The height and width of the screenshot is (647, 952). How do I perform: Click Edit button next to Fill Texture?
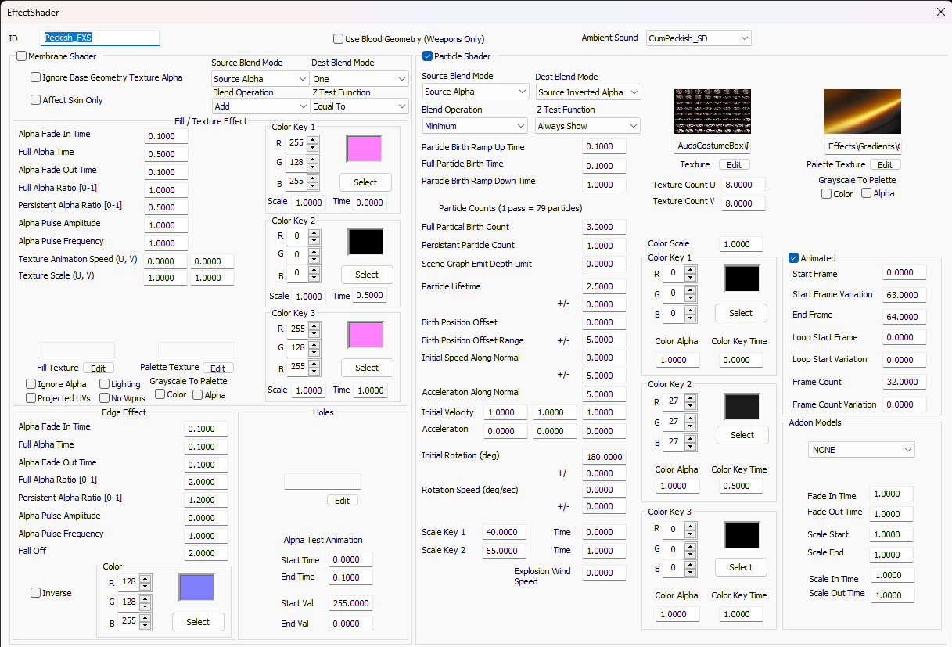[99, 368]
